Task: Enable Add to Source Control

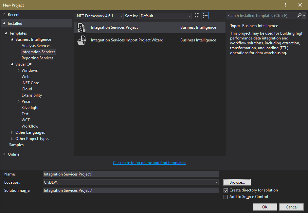Action: [x=226, y=197]
